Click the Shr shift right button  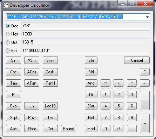coord(91,60)
